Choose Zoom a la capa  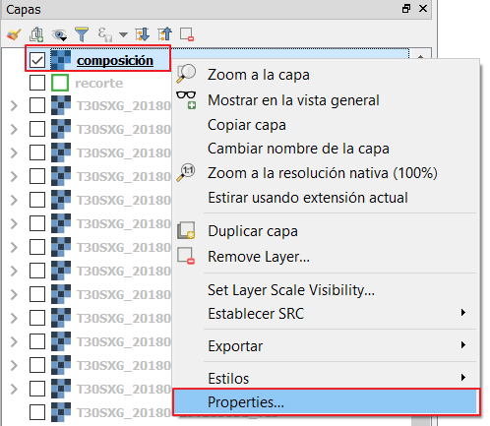point(326,75)
